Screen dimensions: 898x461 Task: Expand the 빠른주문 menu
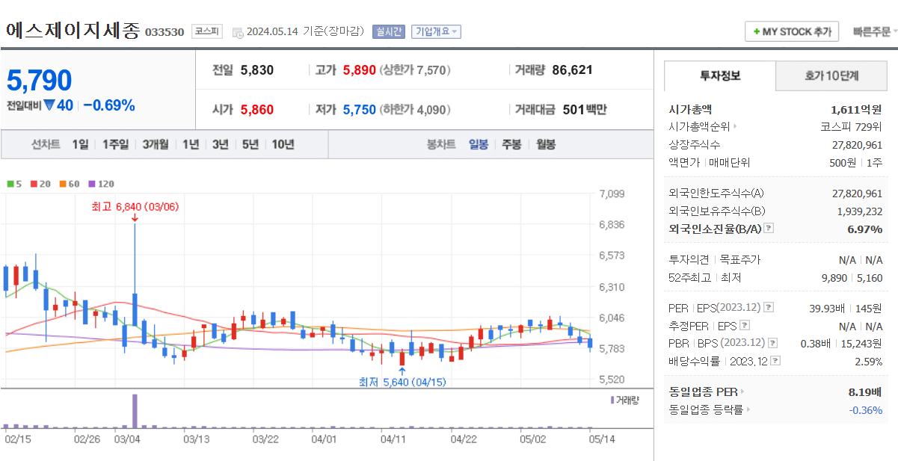pos(876,32)
